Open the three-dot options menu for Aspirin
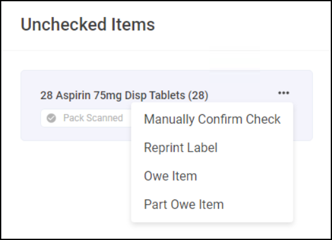Image resolution: width=332 pixels, height=240 pixels. click(x=283, y=93)
